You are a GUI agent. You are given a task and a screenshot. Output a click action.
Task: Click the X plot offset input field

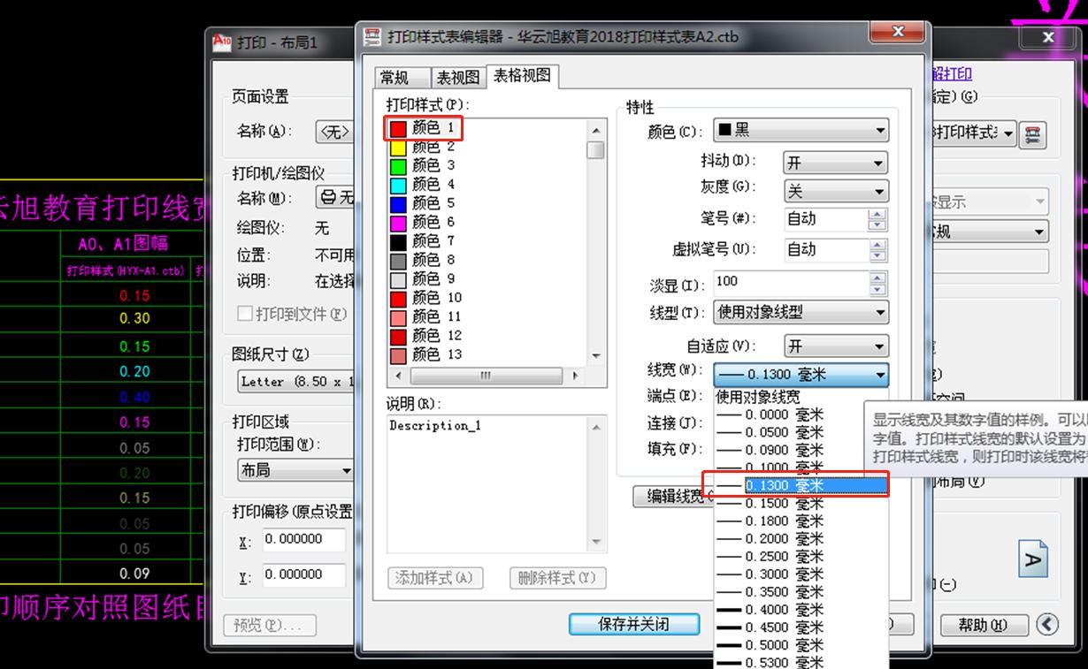pyautogui.click(x=305, y=539)
